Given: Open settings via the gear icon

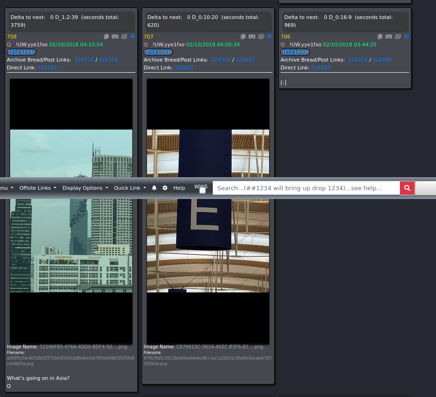Looking at the screenshot, I should pyautogui.click(x=165, y=188).
